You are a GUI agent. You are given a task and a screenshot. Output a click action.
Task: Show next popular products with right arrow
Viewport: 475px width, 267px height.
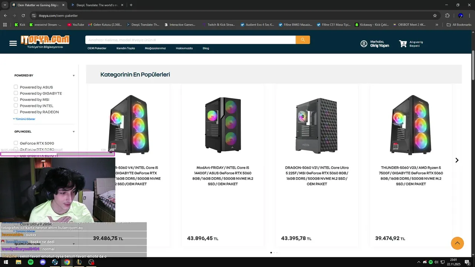pyautogui.click(x=457, y=160)
